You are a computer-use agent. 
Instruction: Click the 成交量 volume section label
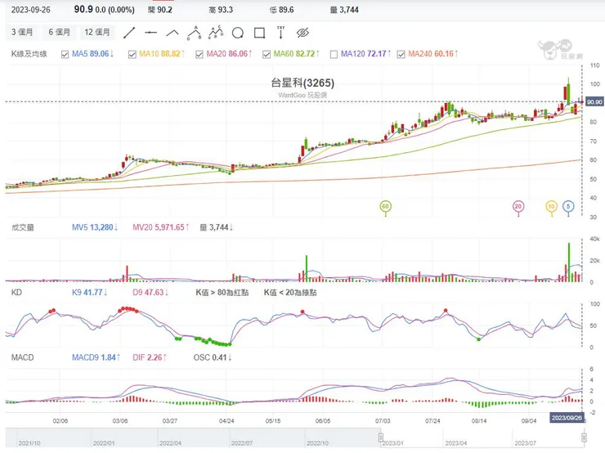tap(22, 227)
